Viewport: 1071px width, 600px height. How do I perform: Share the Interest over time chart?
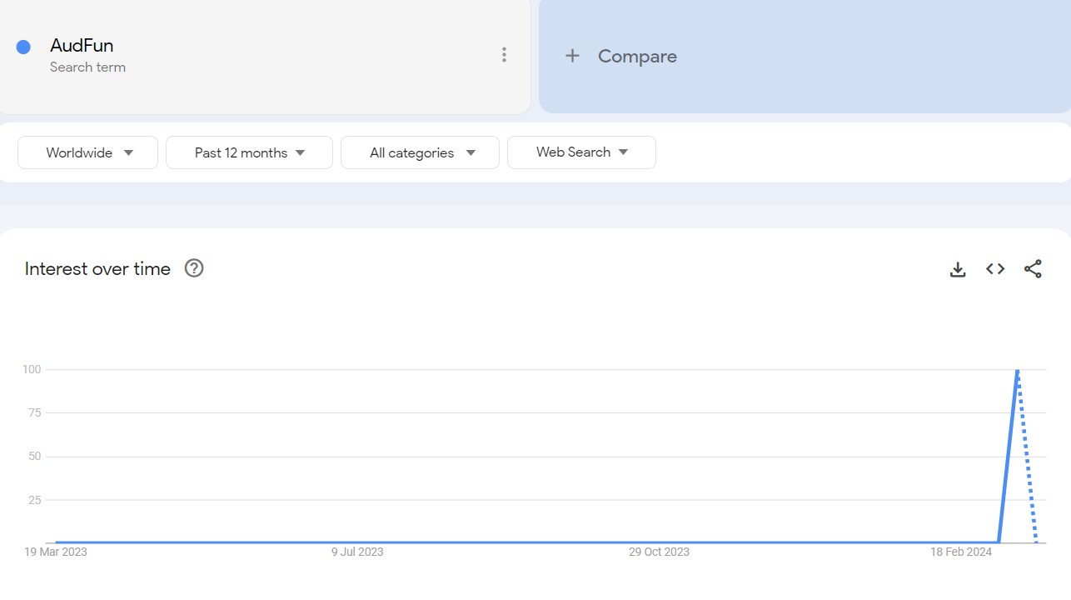[1033, 269]
